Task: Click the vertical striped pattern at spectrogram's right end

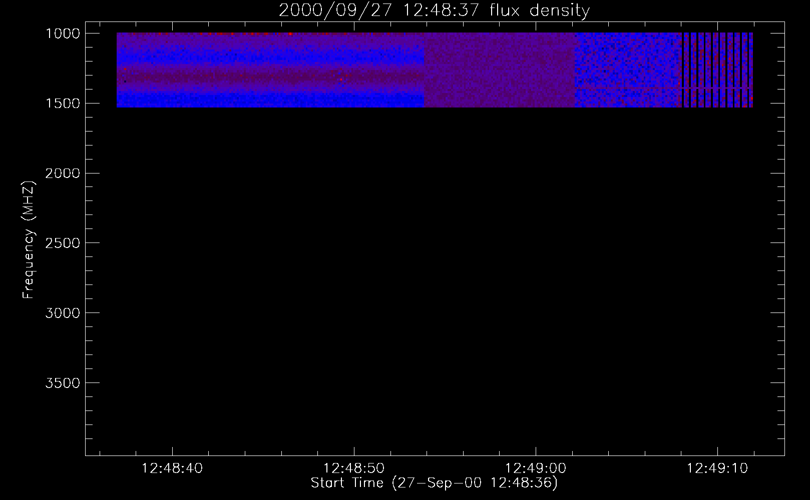Action: pos(717,70)
